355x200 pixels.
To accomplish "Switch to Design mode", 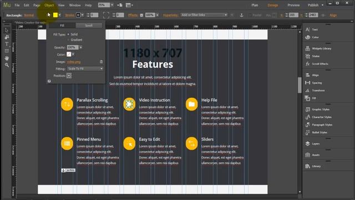I will coord(273,5).
